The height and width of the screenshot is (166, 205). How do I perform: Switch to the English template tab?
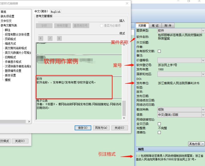pyautogui.click(x=55, y=12)
